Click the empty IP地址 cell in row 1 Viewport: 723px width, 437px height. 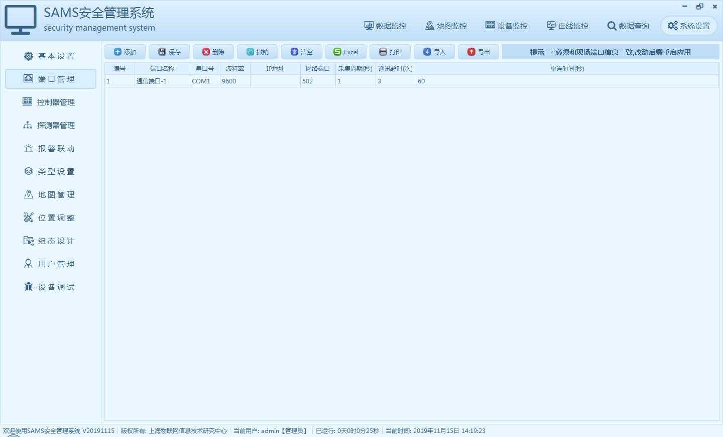[275, 81]
